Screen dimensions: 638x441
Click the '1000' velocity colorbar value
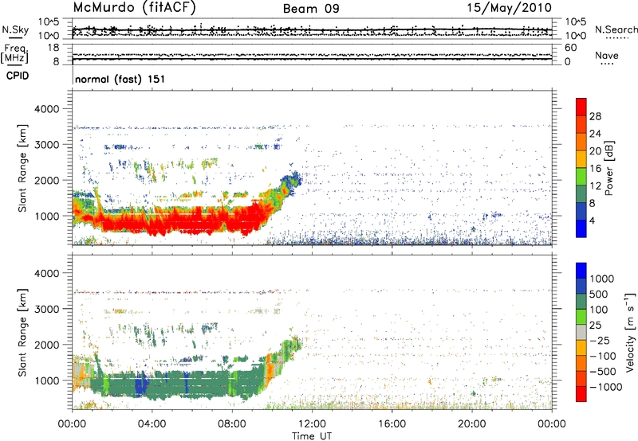point(602,279)
